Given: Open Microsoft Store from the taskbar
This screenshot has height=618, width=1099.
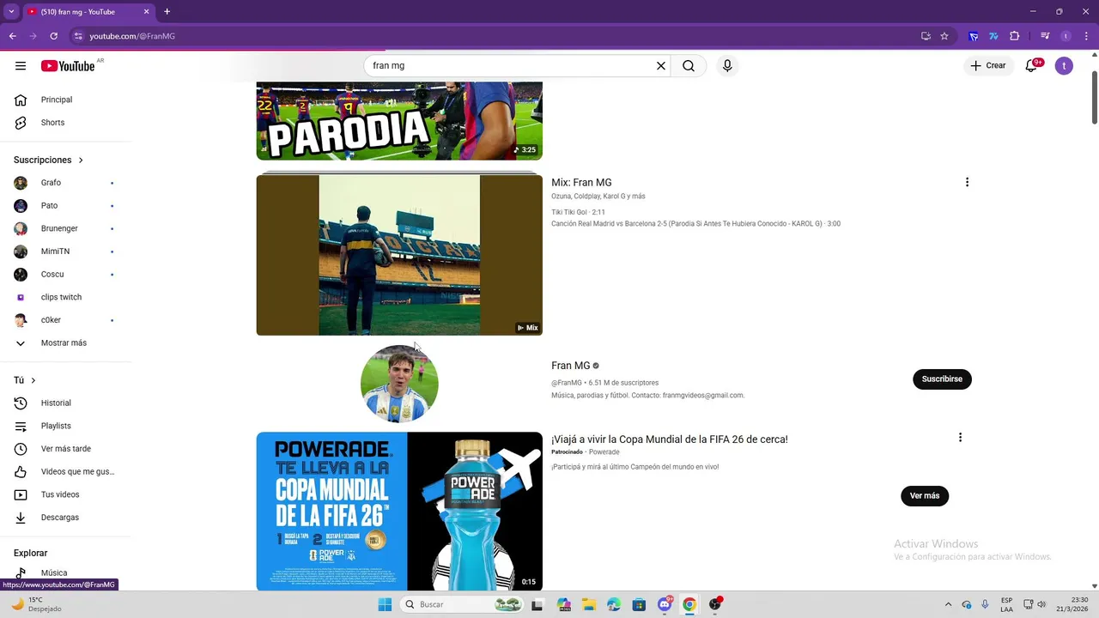Looking at the screenshot, I should (x=639, y=604).
